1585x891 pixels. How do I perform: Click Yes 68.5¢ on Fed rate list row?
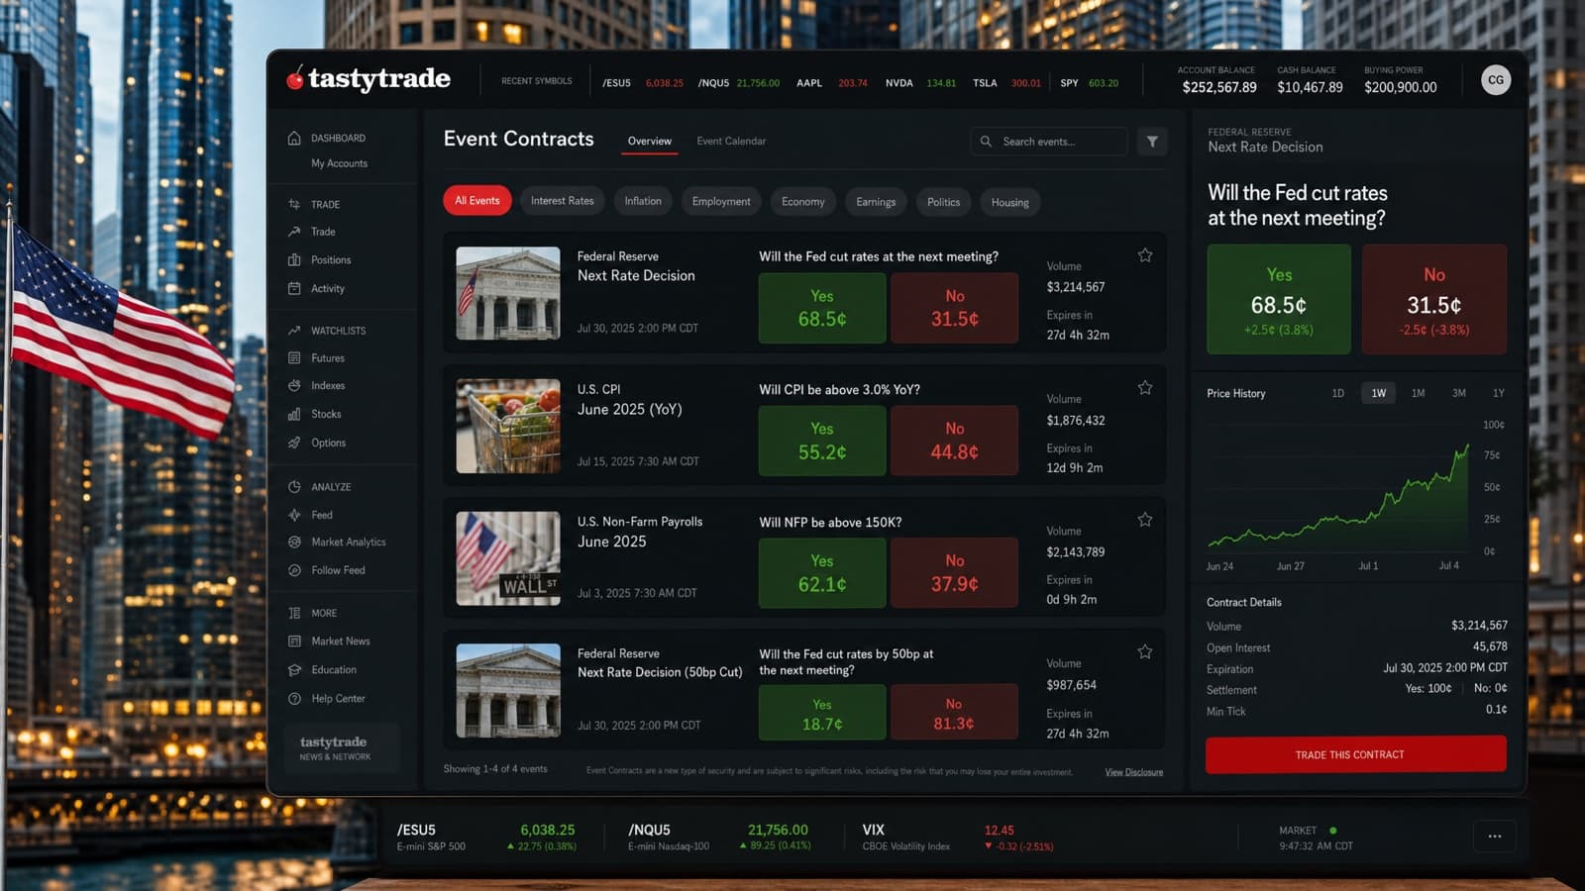(x=822, y=308)
